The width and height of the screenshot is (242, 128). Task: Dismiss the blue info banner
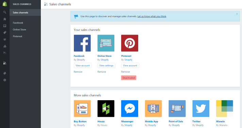tap(237, 14)
